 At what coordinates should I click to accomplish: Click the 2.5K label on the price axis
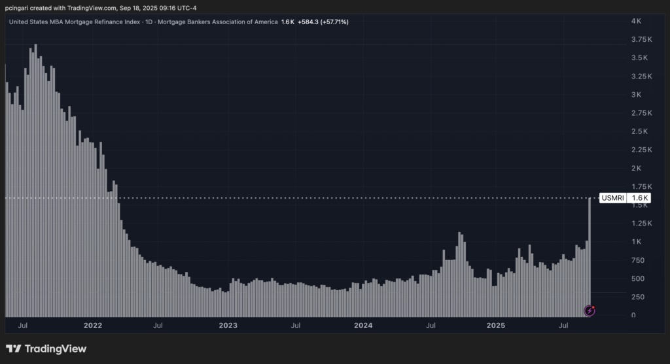[x=639, y=131]
